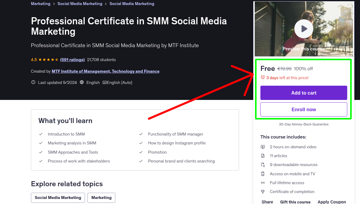
Task: Click the 11 articles text
Action: tap(279, 156)
